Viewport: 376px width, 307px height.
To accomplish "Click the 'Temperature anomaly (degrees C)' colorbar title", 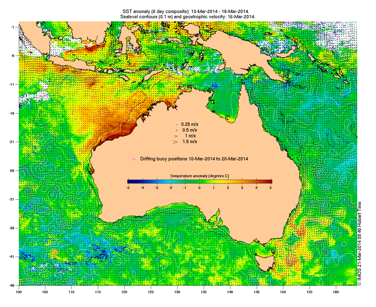I will [200, 176].
